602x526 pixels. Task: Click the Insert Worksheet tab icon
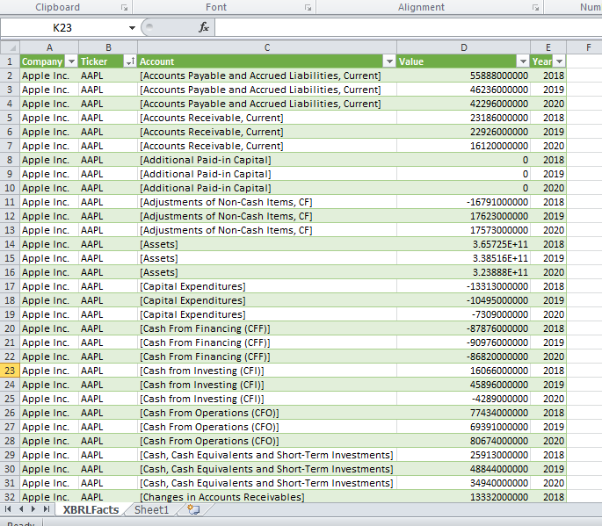(193, 509)
